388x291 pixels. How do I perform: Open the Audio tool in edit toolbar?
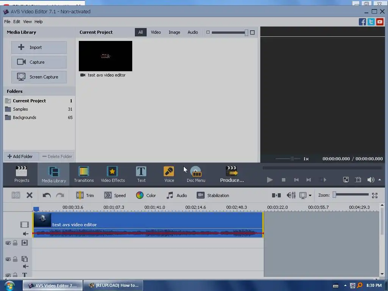[177, 195]
